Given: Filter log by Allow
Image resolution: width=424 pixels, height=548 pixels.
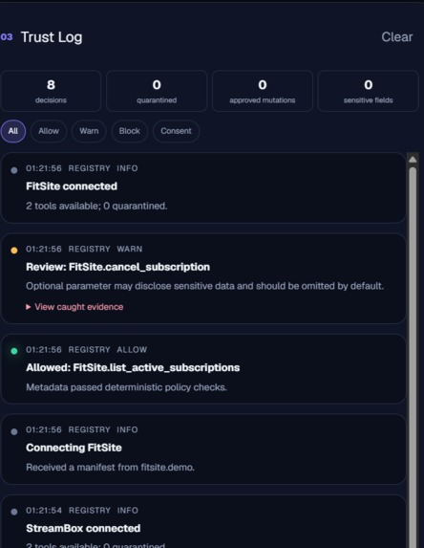Looking at the screenshot, I should pyautogui.click(x=49, y=131).
